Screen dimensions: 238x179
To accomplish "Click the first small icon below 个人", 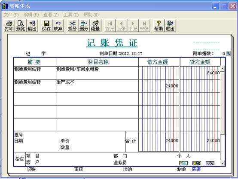I will point(183,163).
